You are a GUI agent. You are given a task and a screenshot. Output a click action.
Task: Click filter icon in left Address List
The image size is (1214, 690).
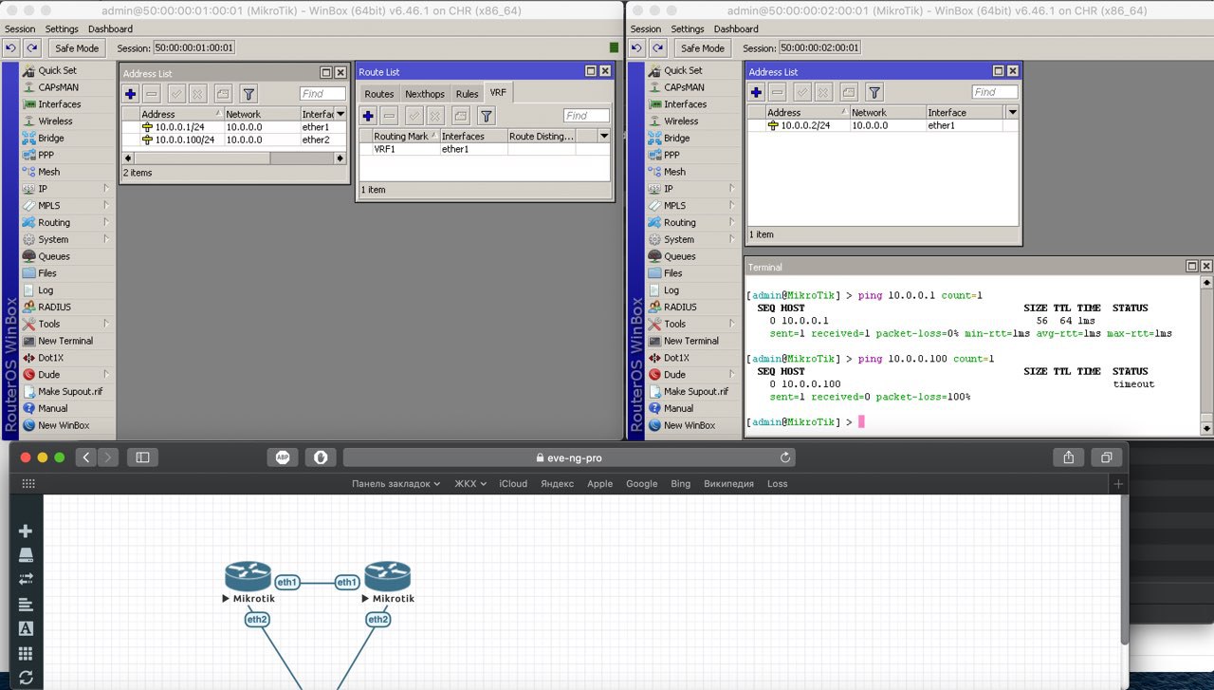248,93
